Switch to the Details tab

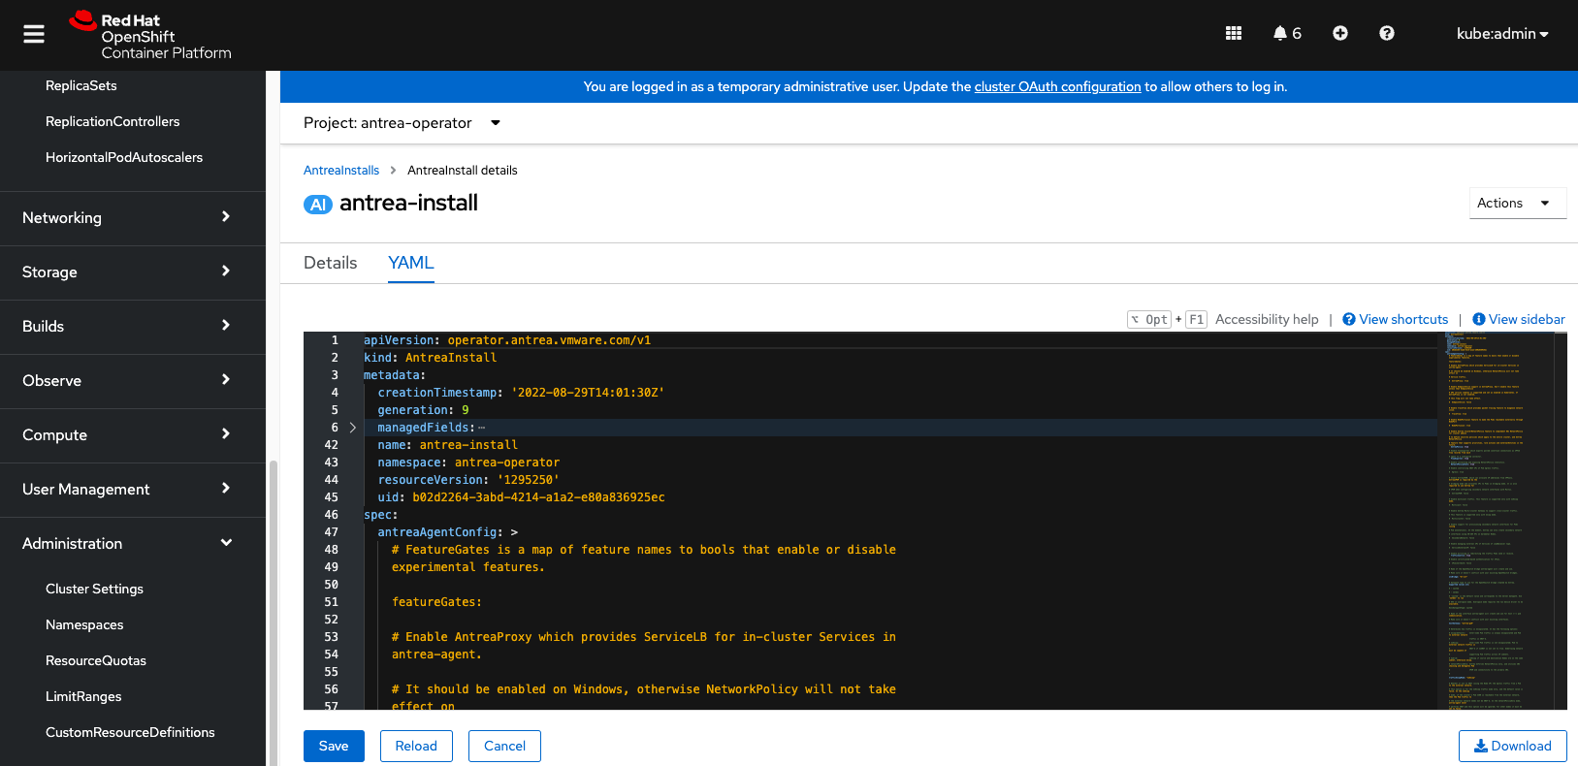coord(331,263)
